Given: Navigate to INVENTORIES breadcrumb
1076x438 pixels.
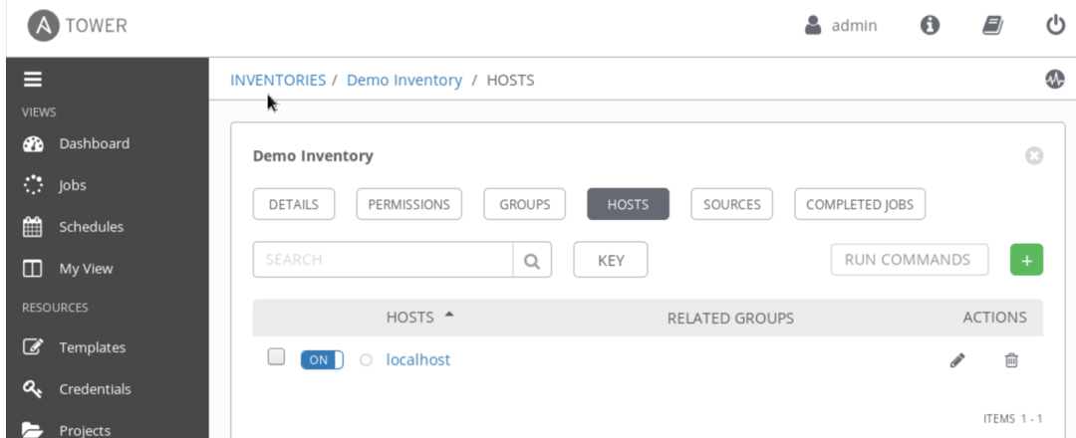Looking at the screenshot, I should tap(278, 81).
